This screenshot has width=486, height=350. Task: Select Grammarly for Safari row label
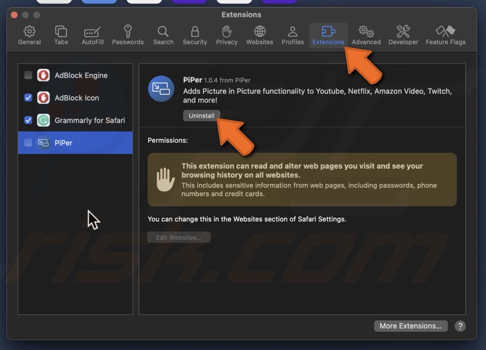click(x=90, y=121)
